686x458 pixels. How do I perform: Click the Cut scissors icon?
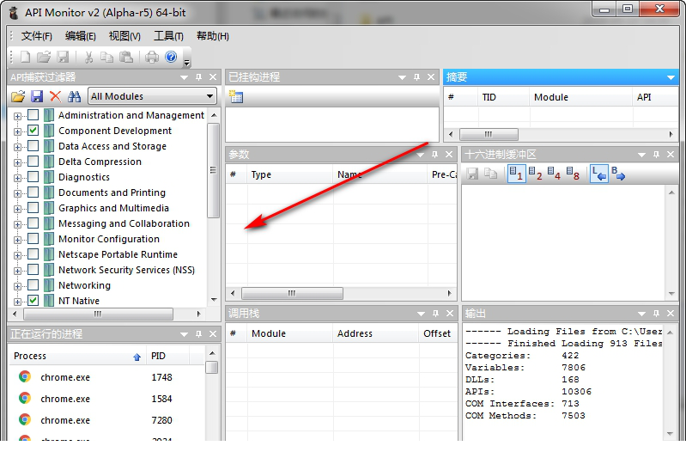point(88,57)
